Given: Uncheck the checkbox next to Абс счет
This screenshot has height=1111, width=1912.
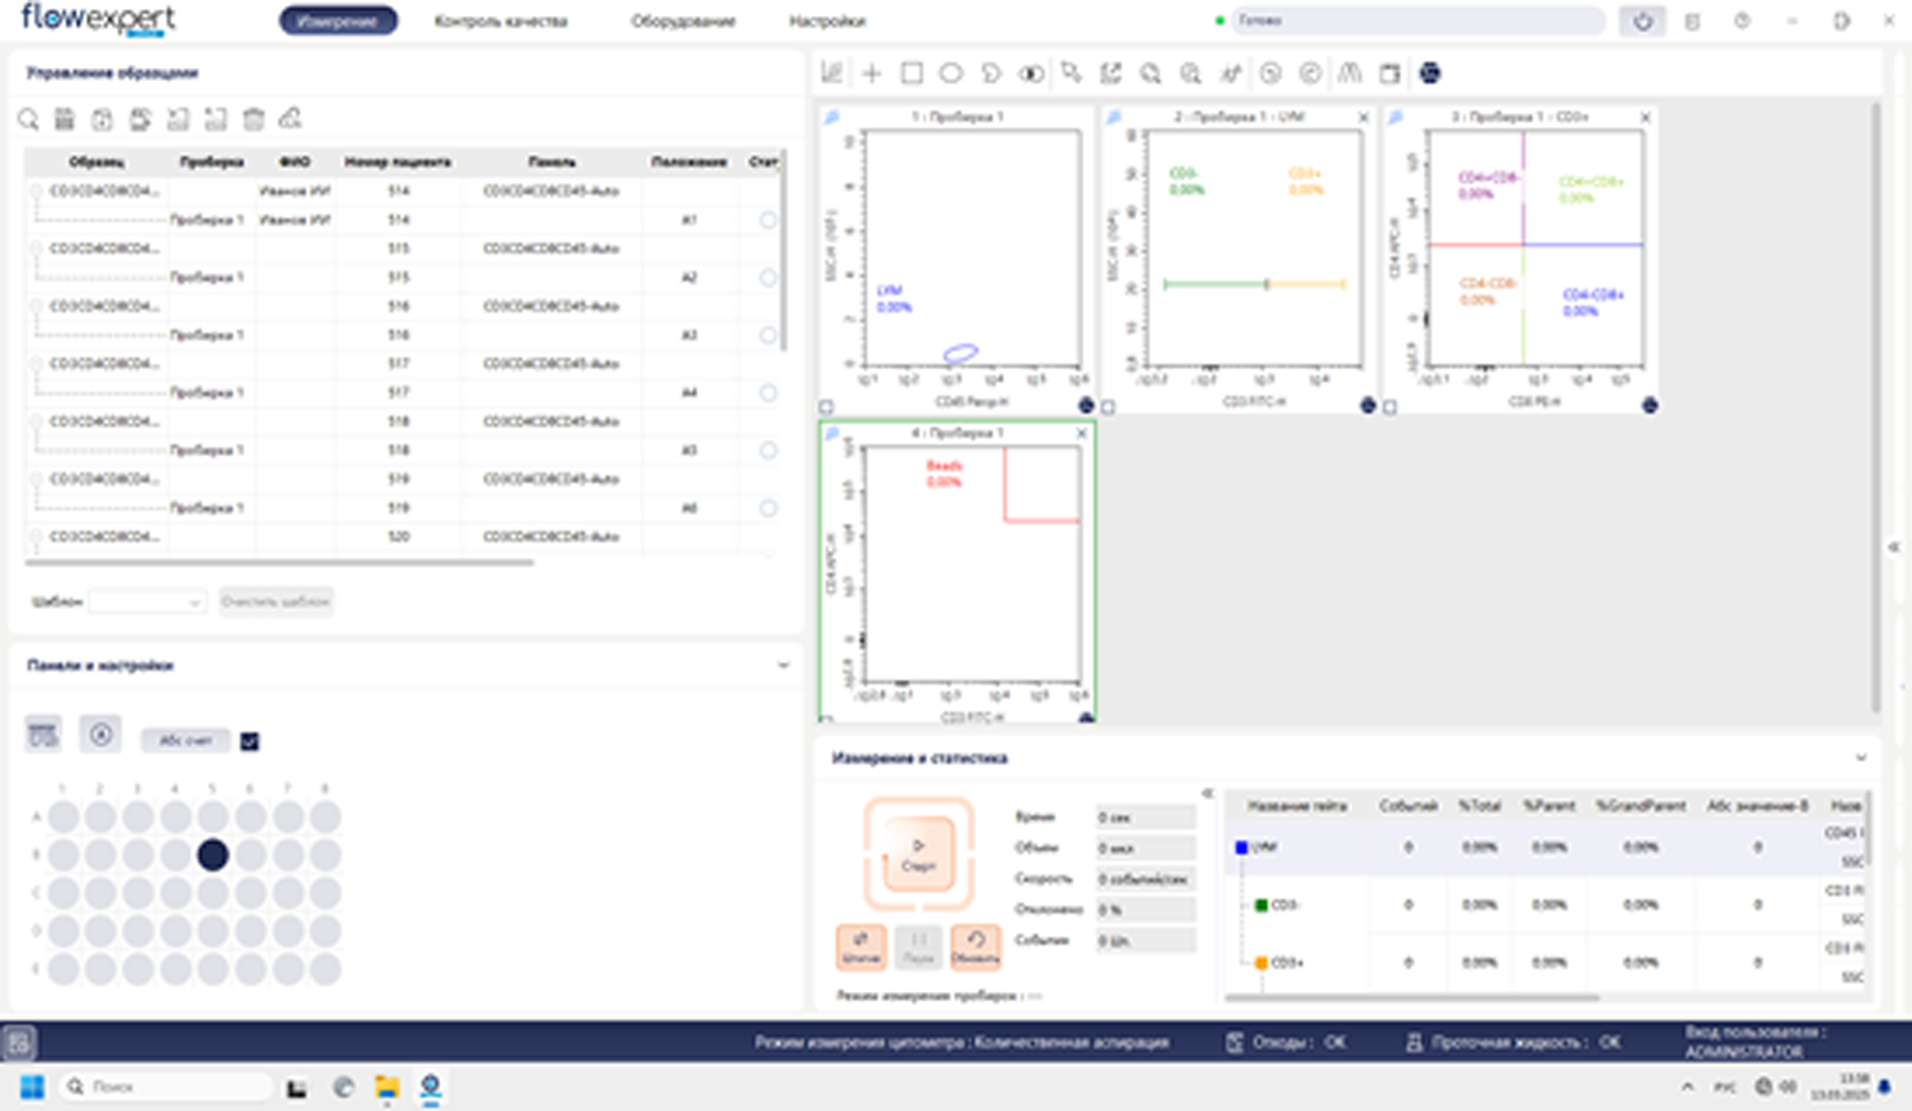Looking at the screenshot, I should click(250, 741).
